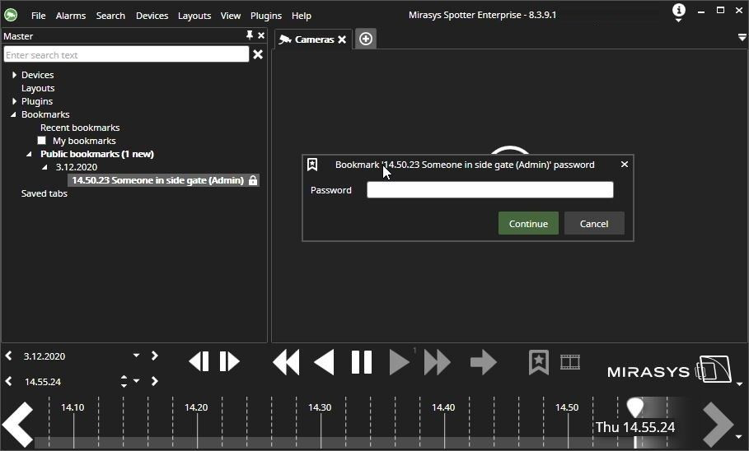Image resolution: width=749 pixels, height=451 pixels.
Task: Go to next time arrow
Action: [154, 381]
